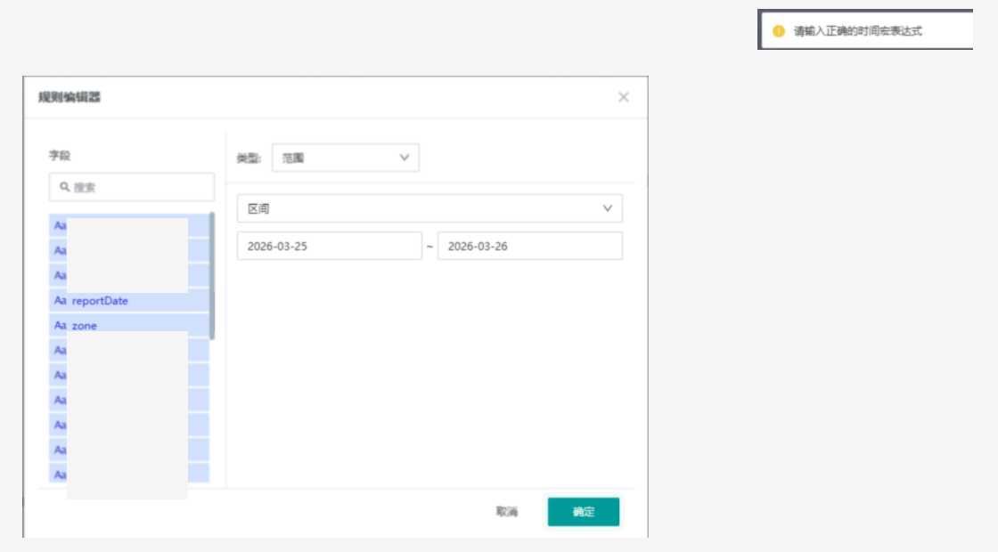The image size is (998, 552).
Task: Click the start date field 2026-03-25
Action: click(329, 246)
